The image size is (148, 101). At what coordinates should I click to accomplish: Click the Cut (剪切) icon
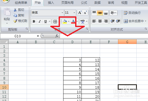point(15,10)
